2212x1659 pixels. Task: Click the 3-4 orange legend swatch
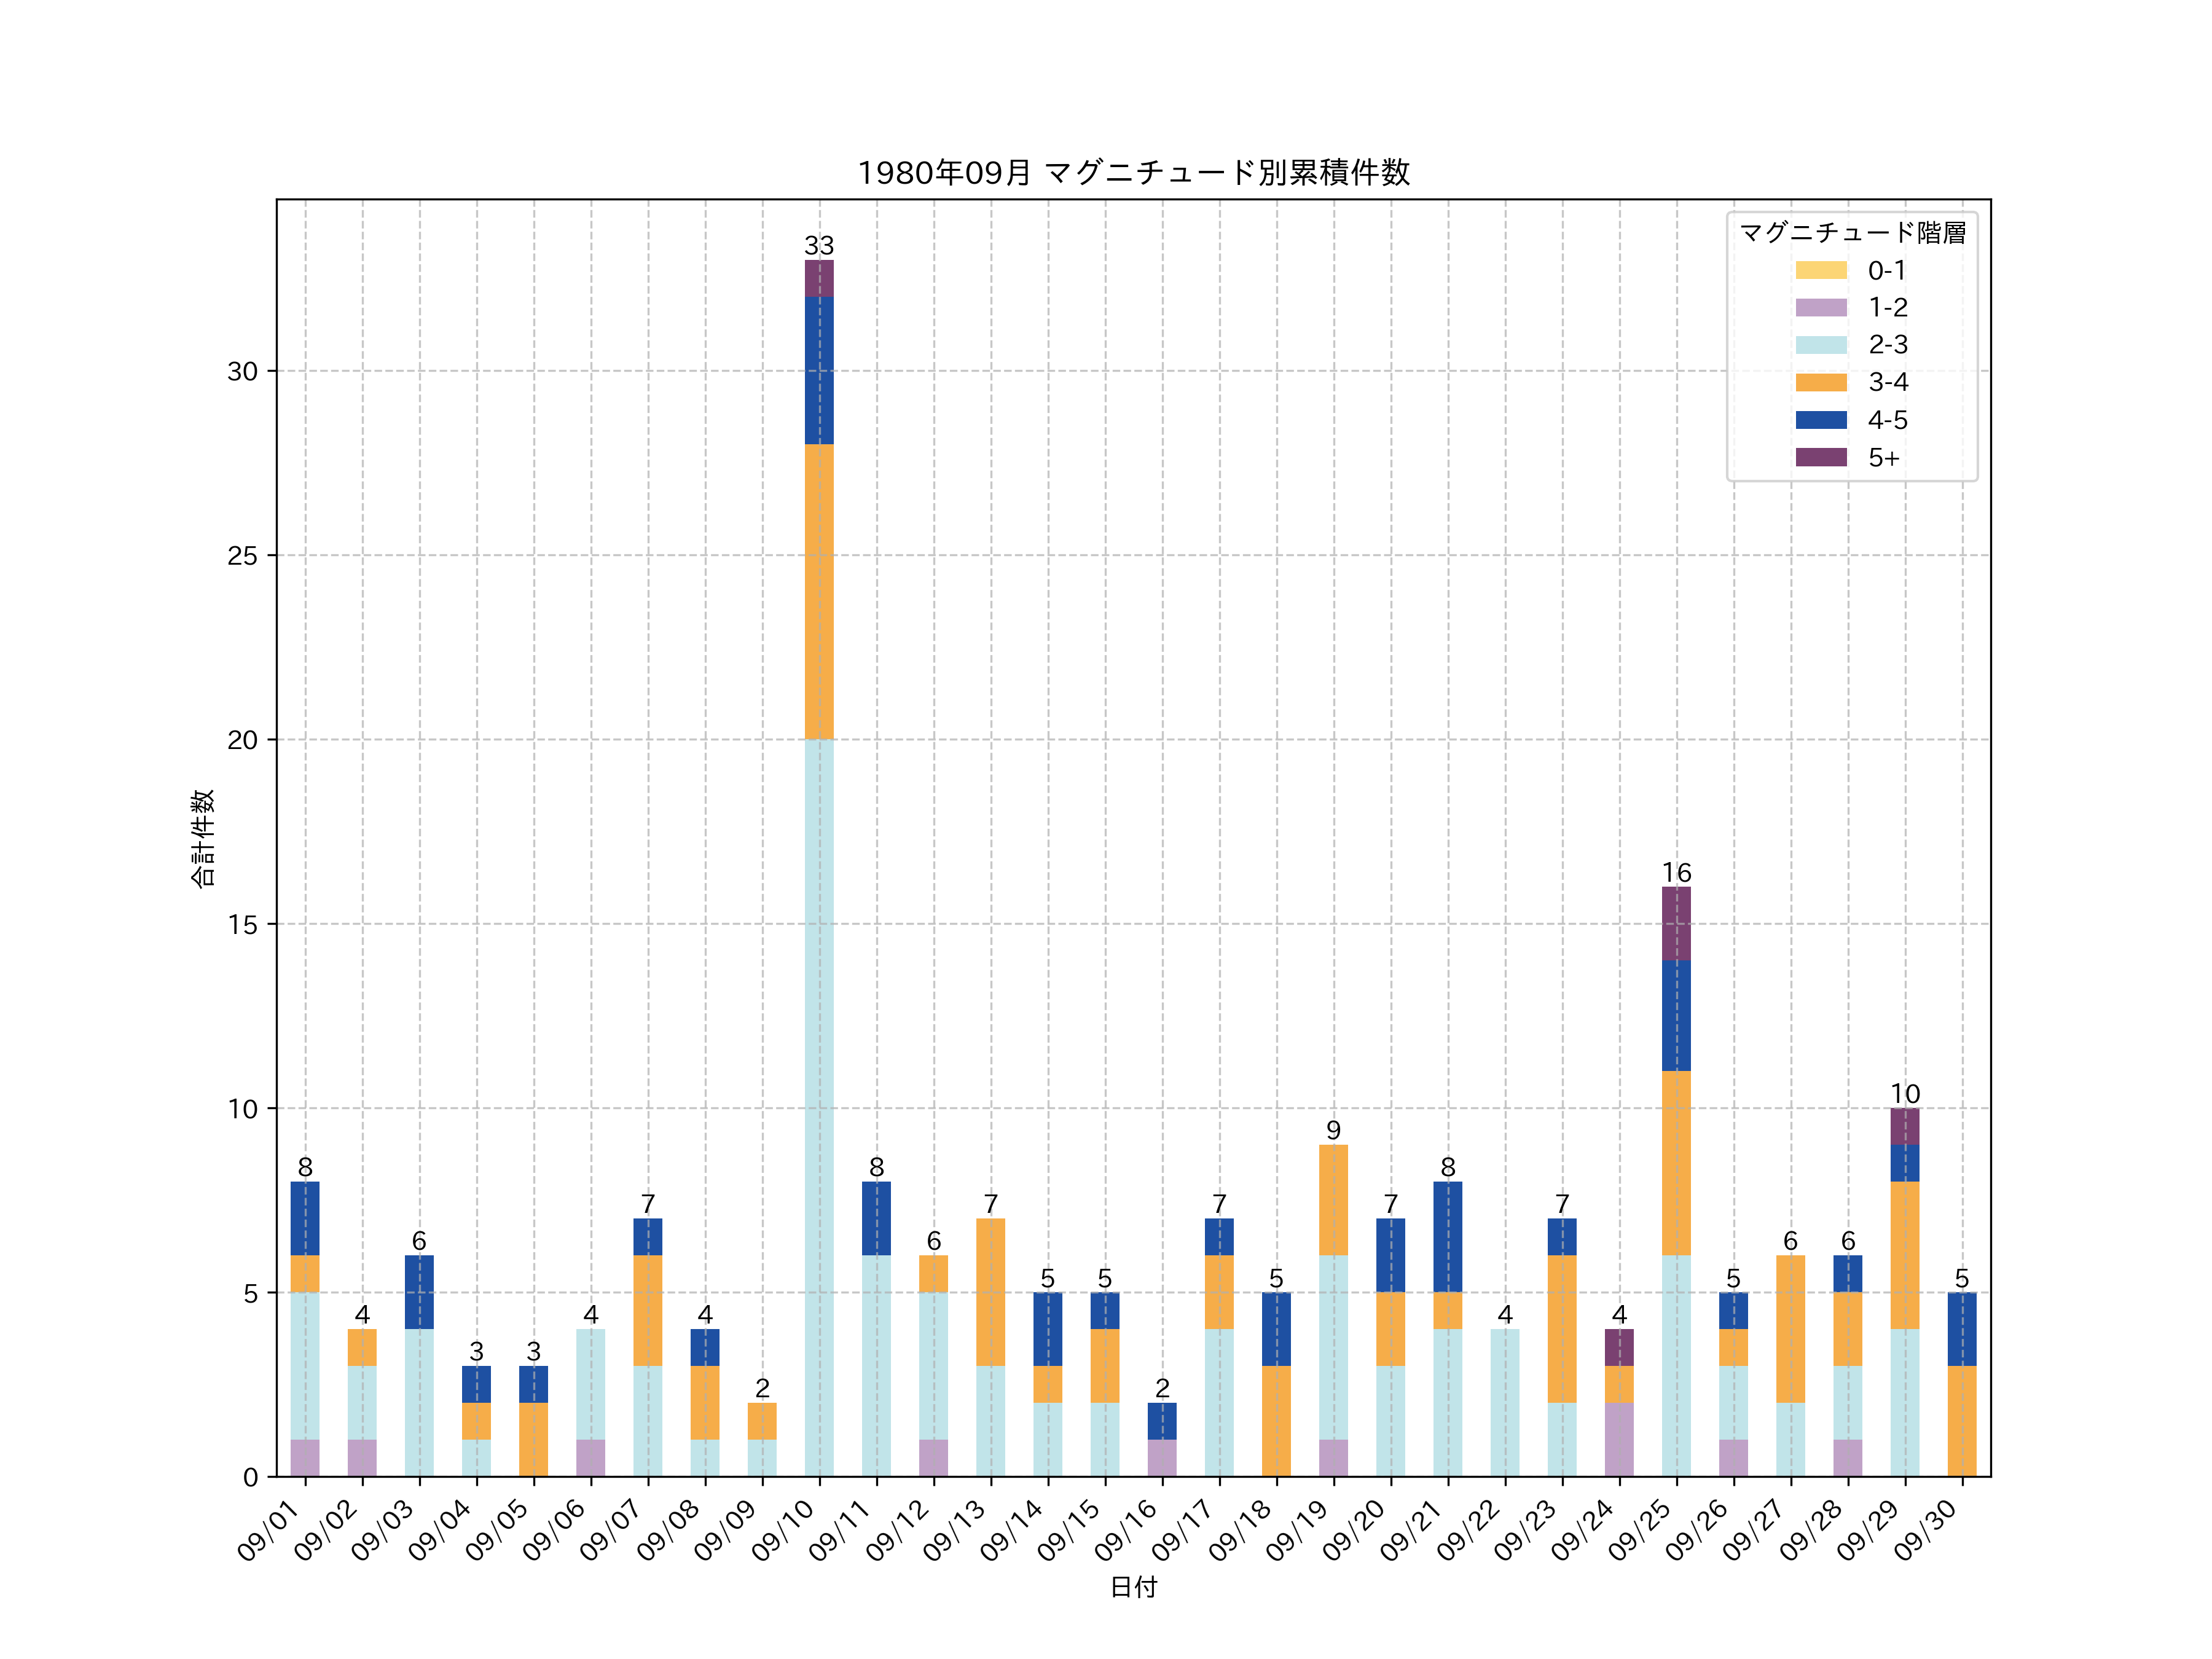coord(1820,382)
